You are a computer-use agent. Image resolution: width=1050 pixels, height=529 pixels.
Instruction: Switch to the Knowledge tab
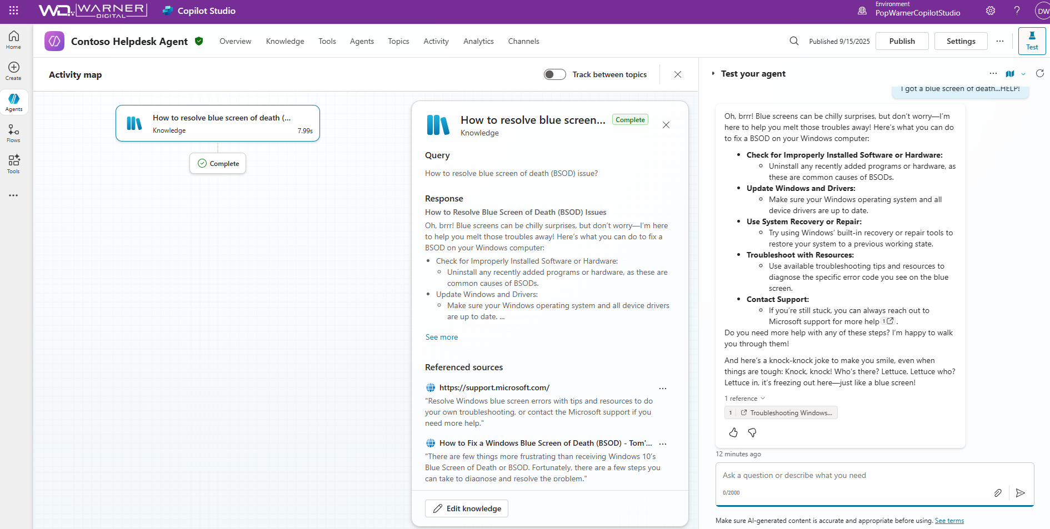(x=285, y=41)
